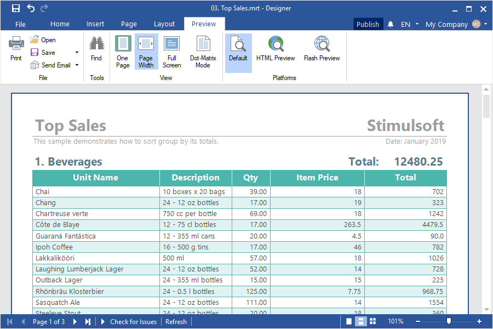Go to the next page arrow
This screenshot has width=493, height=329.
pyautogui.click(x=75, y=322)
